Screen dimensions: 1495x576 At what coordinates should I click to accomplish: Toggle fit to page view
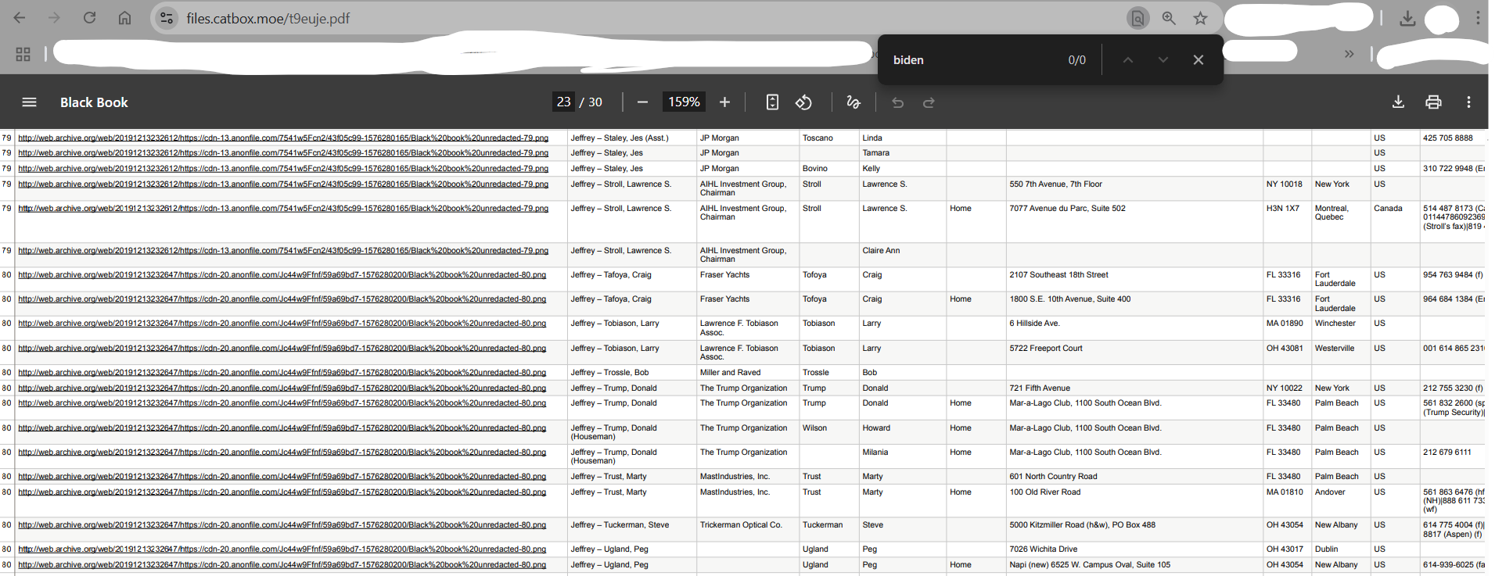(772, 102)
